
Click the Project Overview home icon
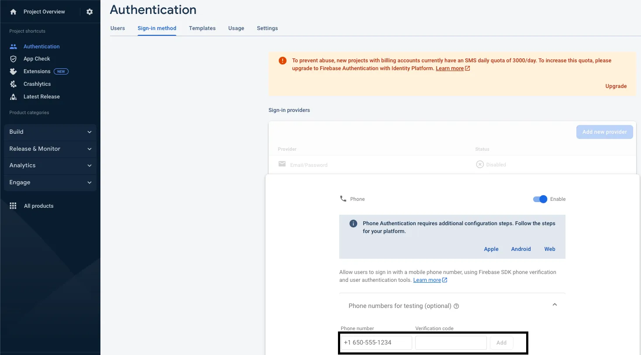(14, 12)
